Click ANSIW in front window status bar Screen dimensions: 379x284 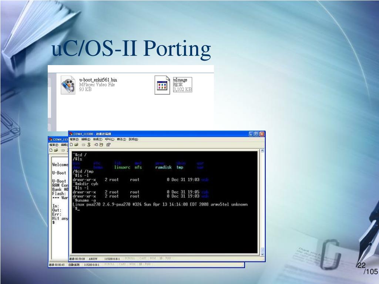click(x=93, y=258)
